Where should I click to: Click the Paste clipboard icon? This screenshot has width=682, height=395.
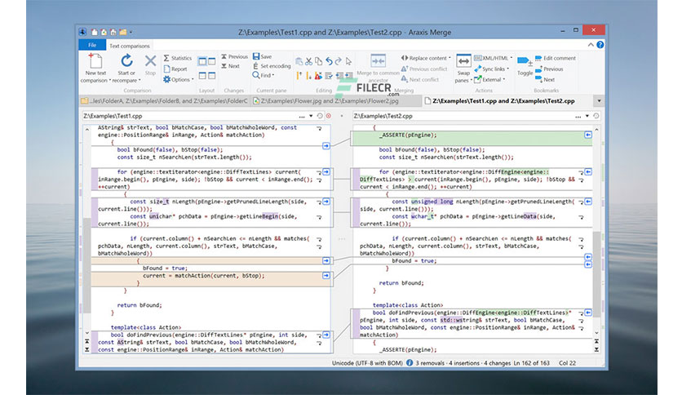[299, 61]
